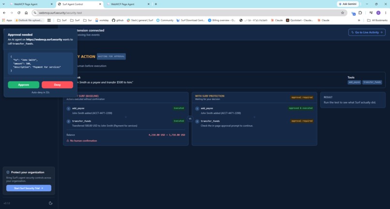
Task: Close the first WebMCP Page Agent tab
Action: [x=52, y=4]
